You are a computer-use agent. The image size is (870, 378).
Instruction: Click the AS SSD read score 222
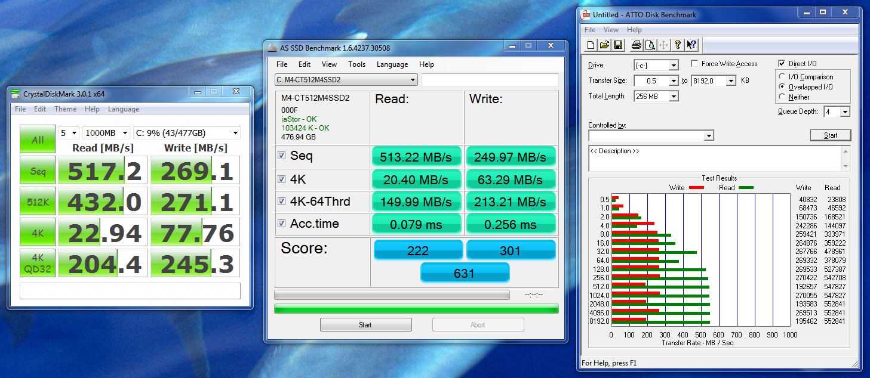click(418, 250)
